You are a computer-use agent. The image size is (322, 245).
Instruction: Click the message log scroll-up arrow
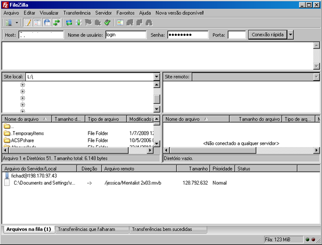click(x=317, y=45)
